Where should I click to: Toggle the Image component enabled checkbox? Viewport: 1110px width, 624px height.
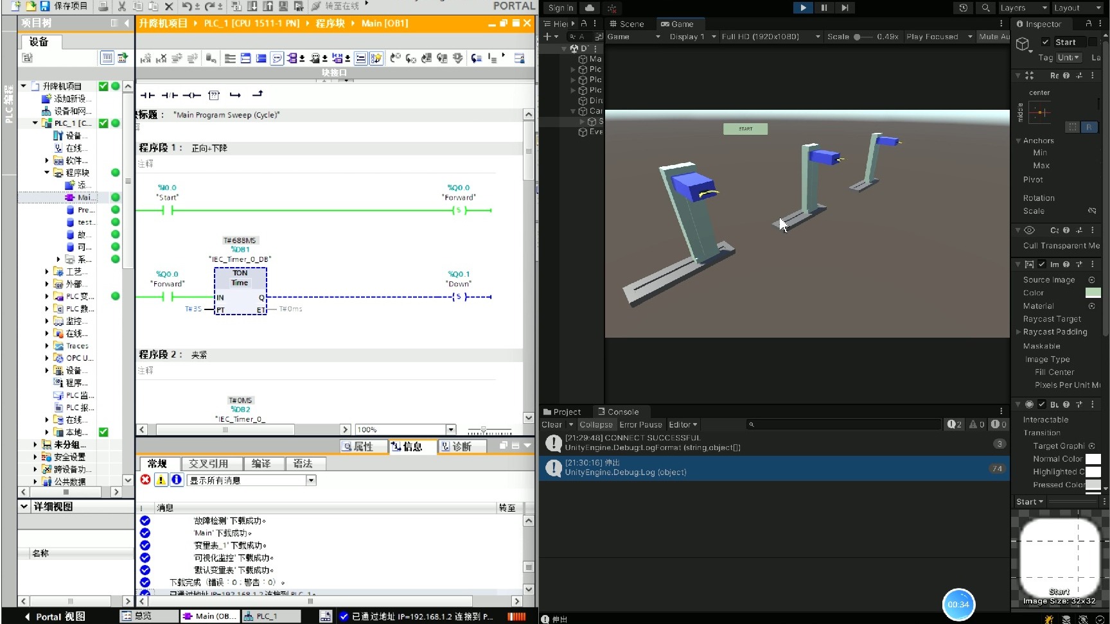pos(1042,264)
